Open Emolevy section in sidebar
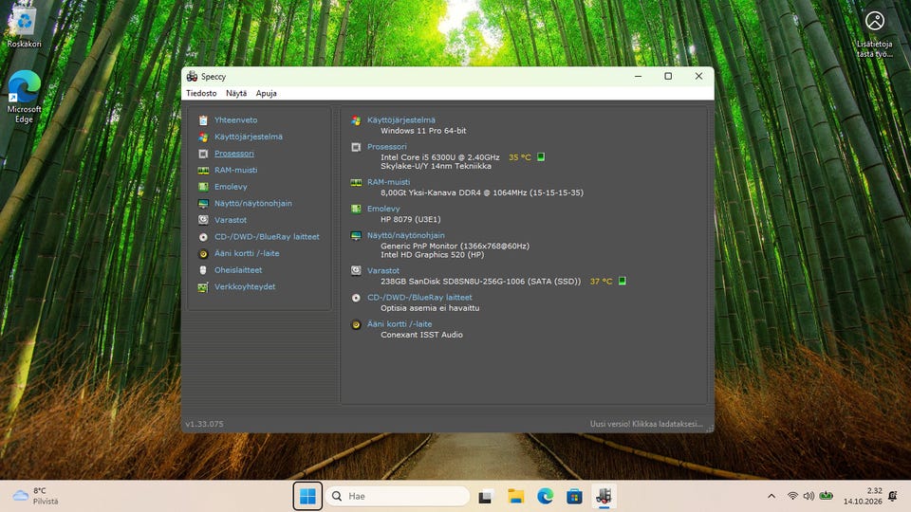The width and height of the screenshot is (911, 512). pos(231,187)
